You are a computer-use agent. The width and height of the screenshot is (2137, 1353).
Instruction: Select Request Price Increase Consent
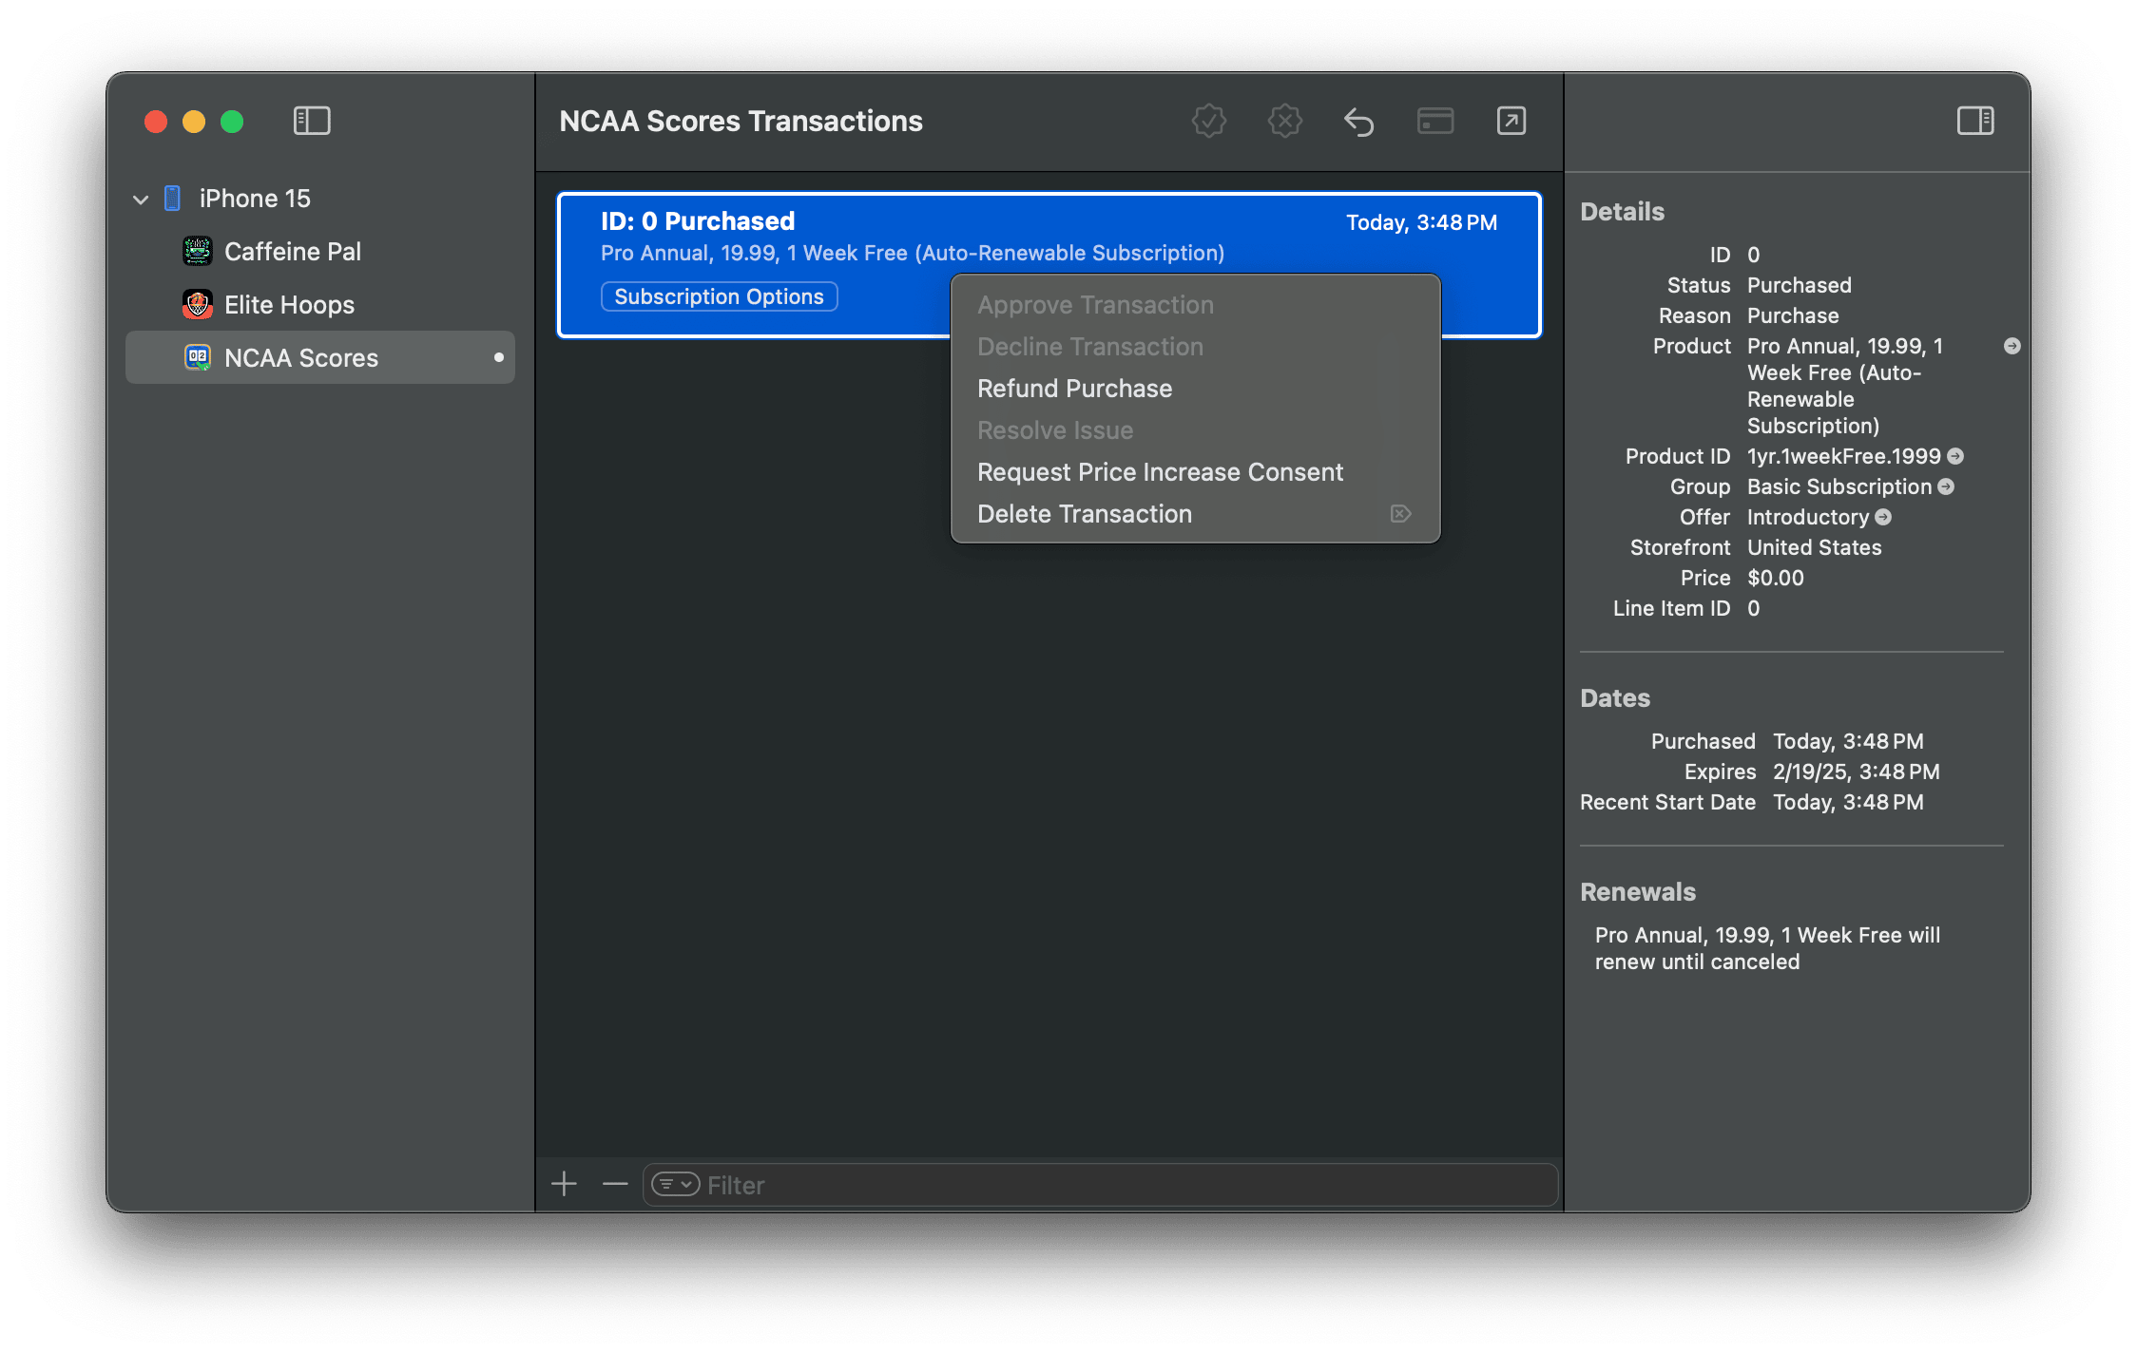(1160, 472)
